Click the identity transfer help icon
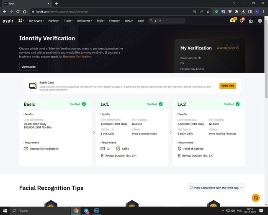The width and height of the screenshot is (268, 215). point(237,48)
